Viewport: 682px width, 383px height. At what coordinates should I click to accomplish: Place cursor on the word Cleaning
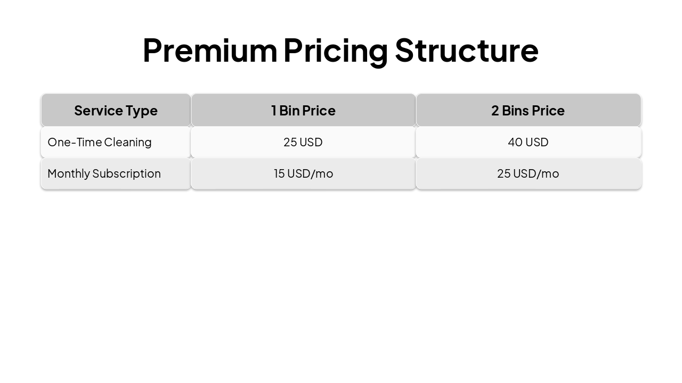(128, 142)
